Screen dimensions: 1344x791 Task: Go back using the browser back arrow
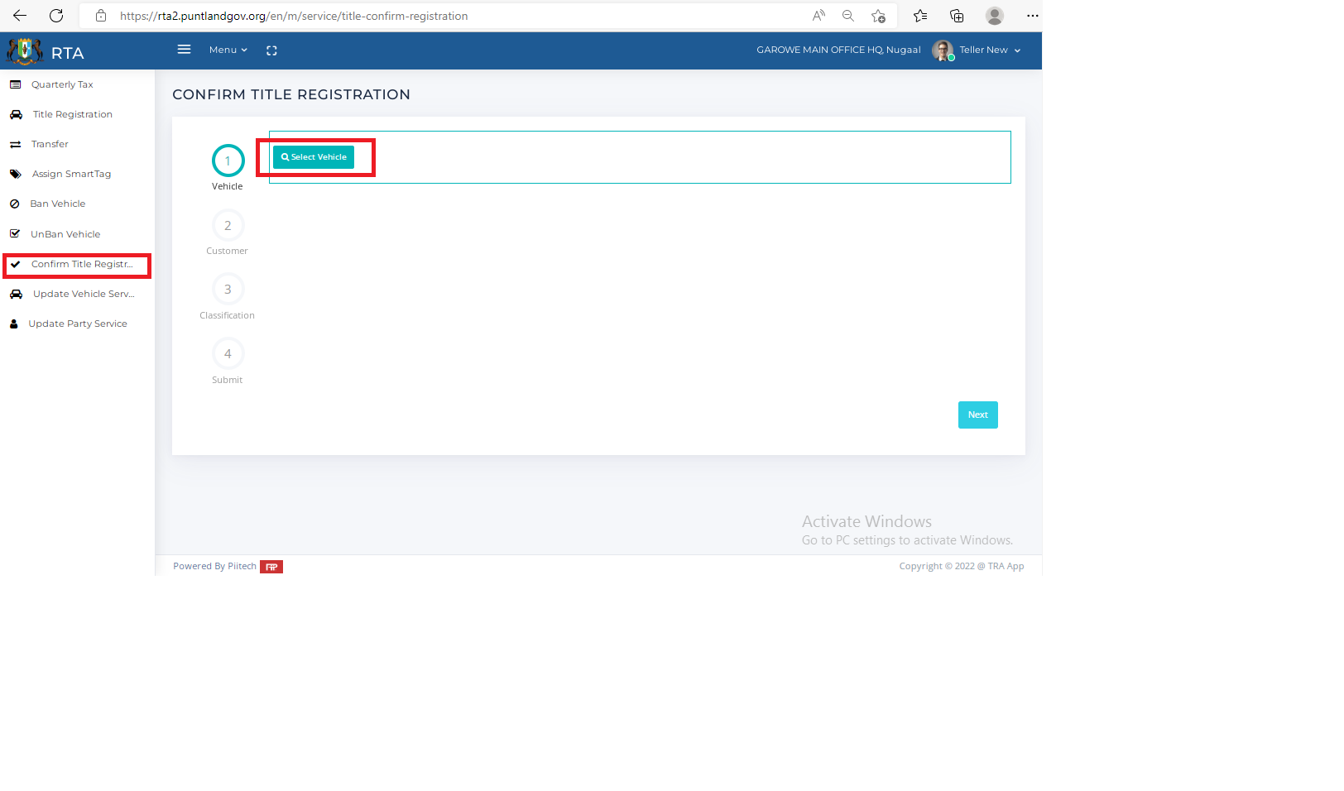click(x=20, y=16)
